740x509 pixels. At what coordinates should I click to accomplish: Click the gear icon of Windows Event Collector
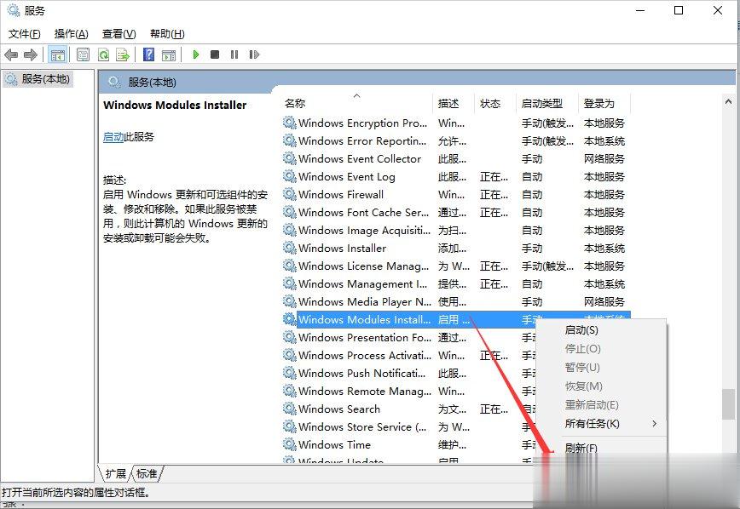tap(289, 158)
